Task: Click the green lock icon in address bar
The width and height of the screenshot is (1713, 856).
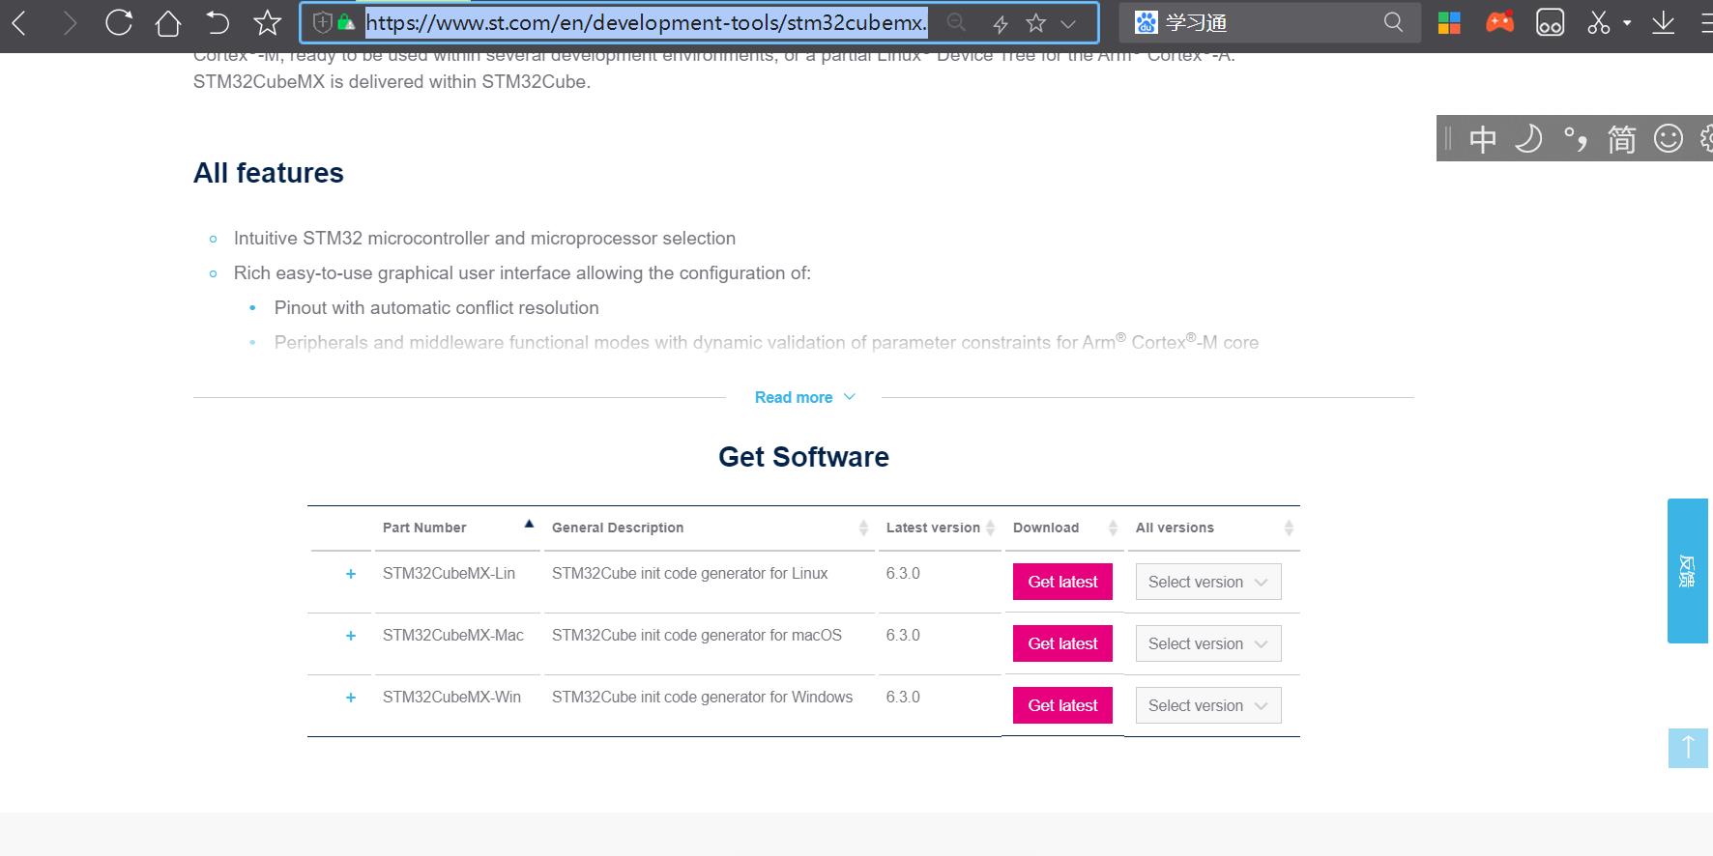Action: [x=345, y=22]
